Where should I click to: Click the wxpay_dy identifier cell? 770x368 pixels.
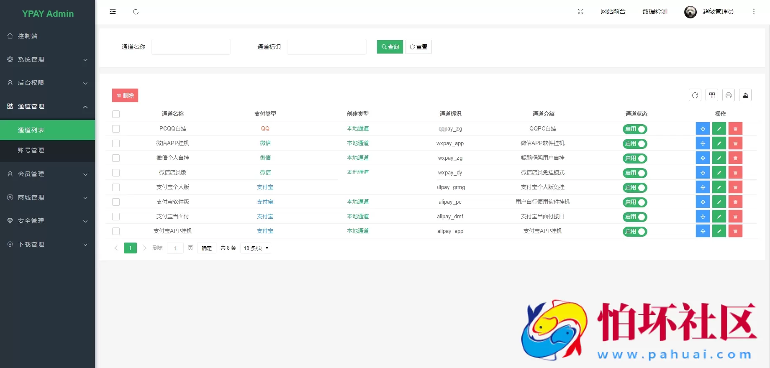click(450, 172)
